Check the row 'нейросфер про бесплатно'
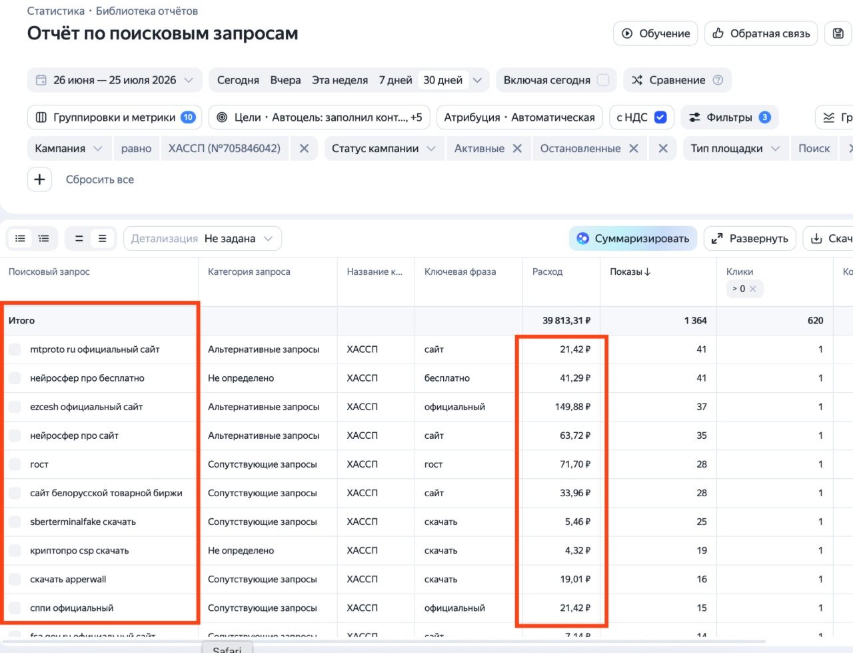This screenshot has height=653, width=853. (15, 378)
